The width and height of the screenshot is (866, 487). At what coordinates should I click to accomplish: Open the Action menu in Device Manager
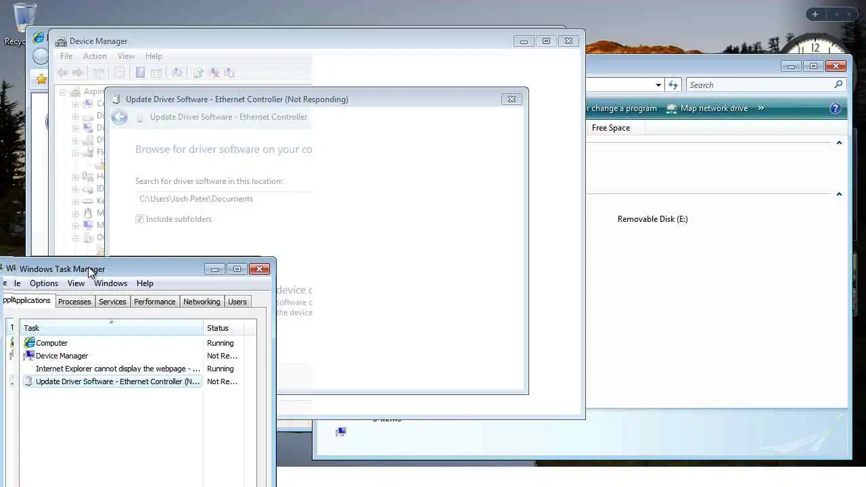tap(95, 56)
